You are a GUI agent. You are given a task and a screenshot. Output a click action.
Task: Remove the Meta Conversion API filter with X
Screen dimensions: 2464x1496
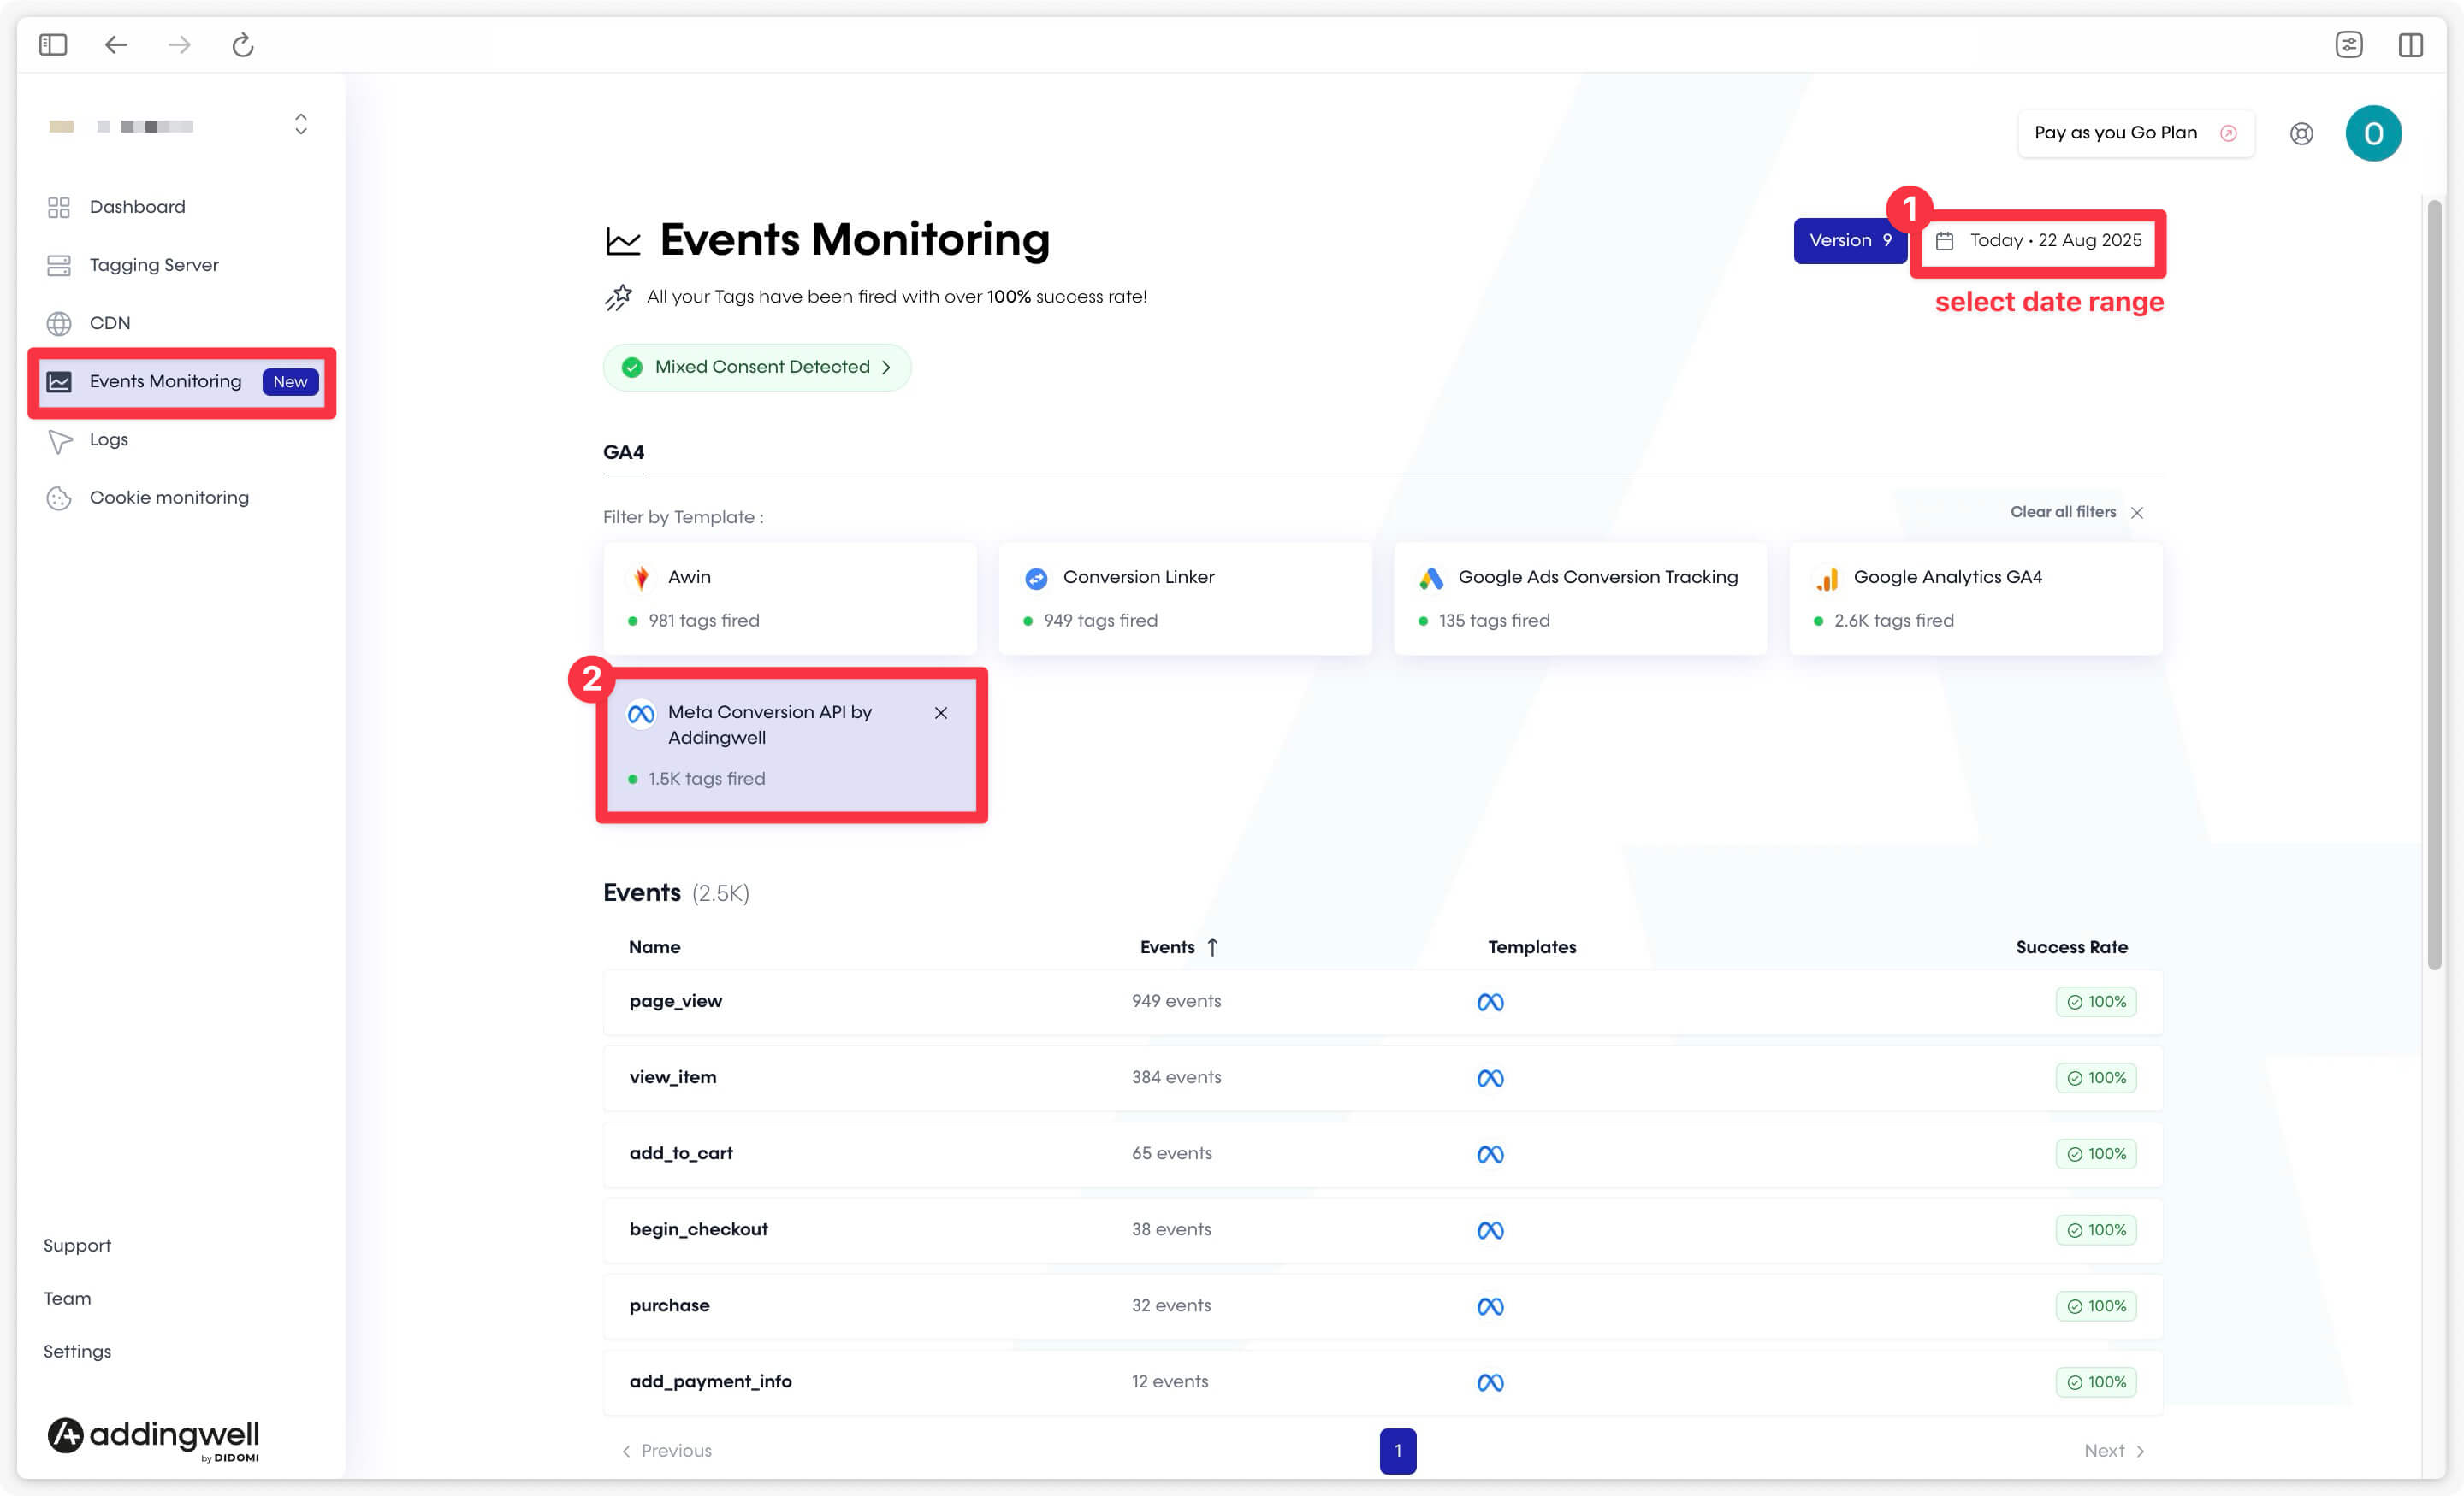click(x=940, y=713)
